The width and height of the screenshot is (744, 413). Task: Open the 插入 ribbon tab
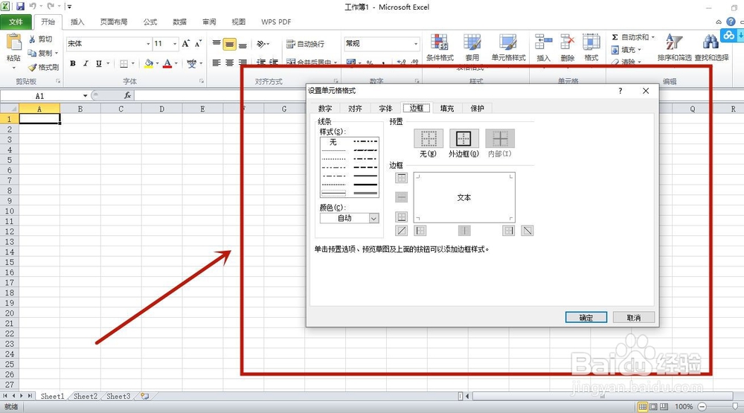(77, 22)
